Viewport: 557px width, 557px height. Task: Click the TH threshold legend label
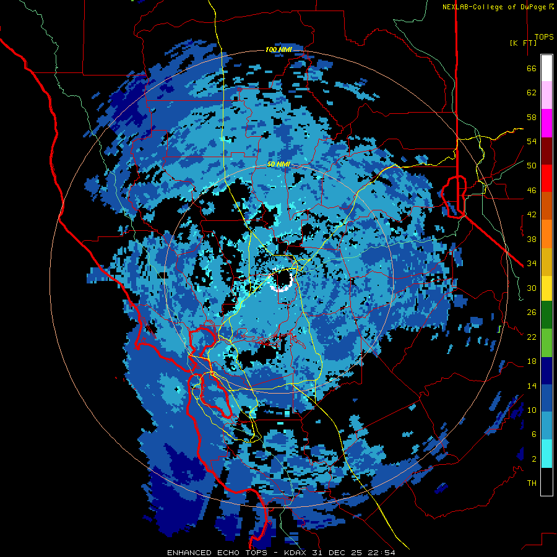coord(532,483)
